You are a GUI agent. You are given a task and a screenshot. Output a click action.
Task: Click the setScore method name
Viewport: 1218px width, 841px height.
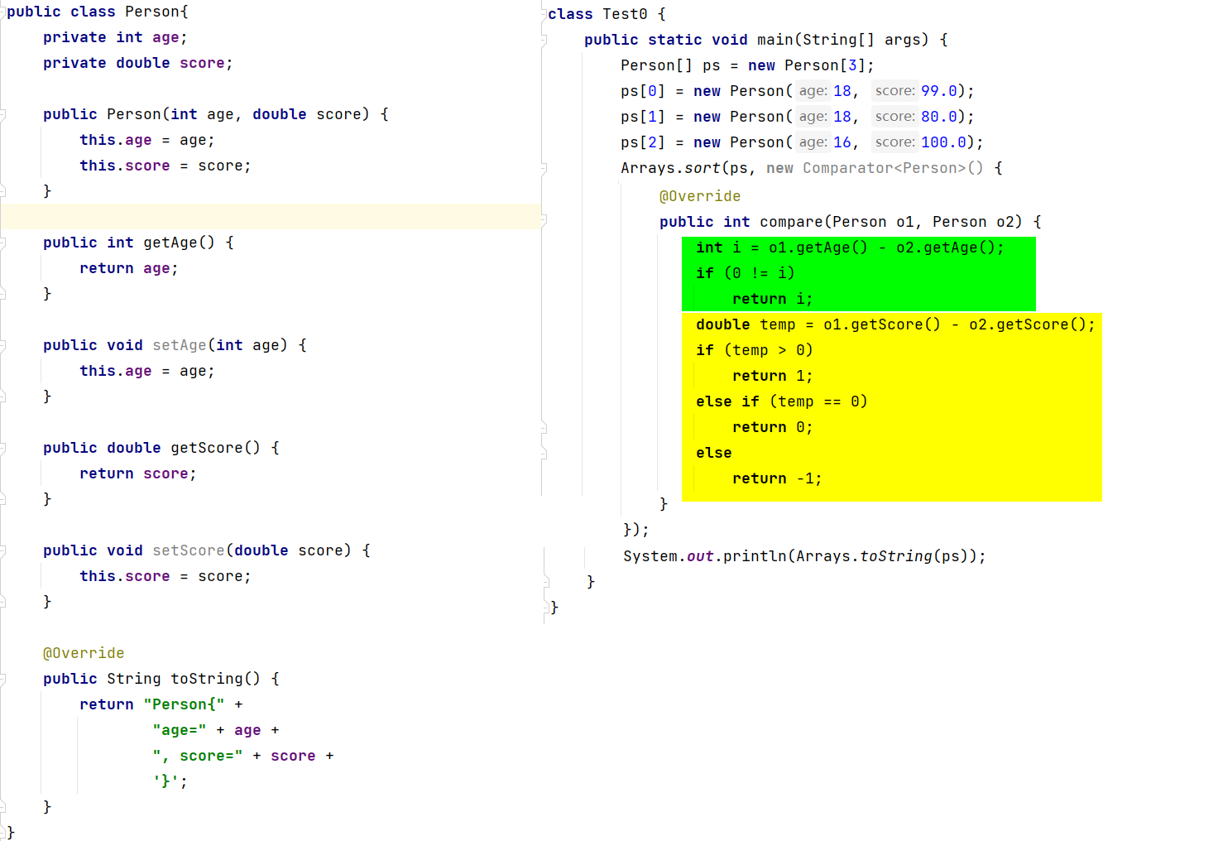(189, 550)
